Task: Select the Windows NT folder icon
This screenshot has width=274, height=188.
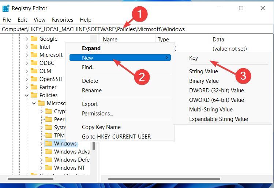Action: pos(49,167)
